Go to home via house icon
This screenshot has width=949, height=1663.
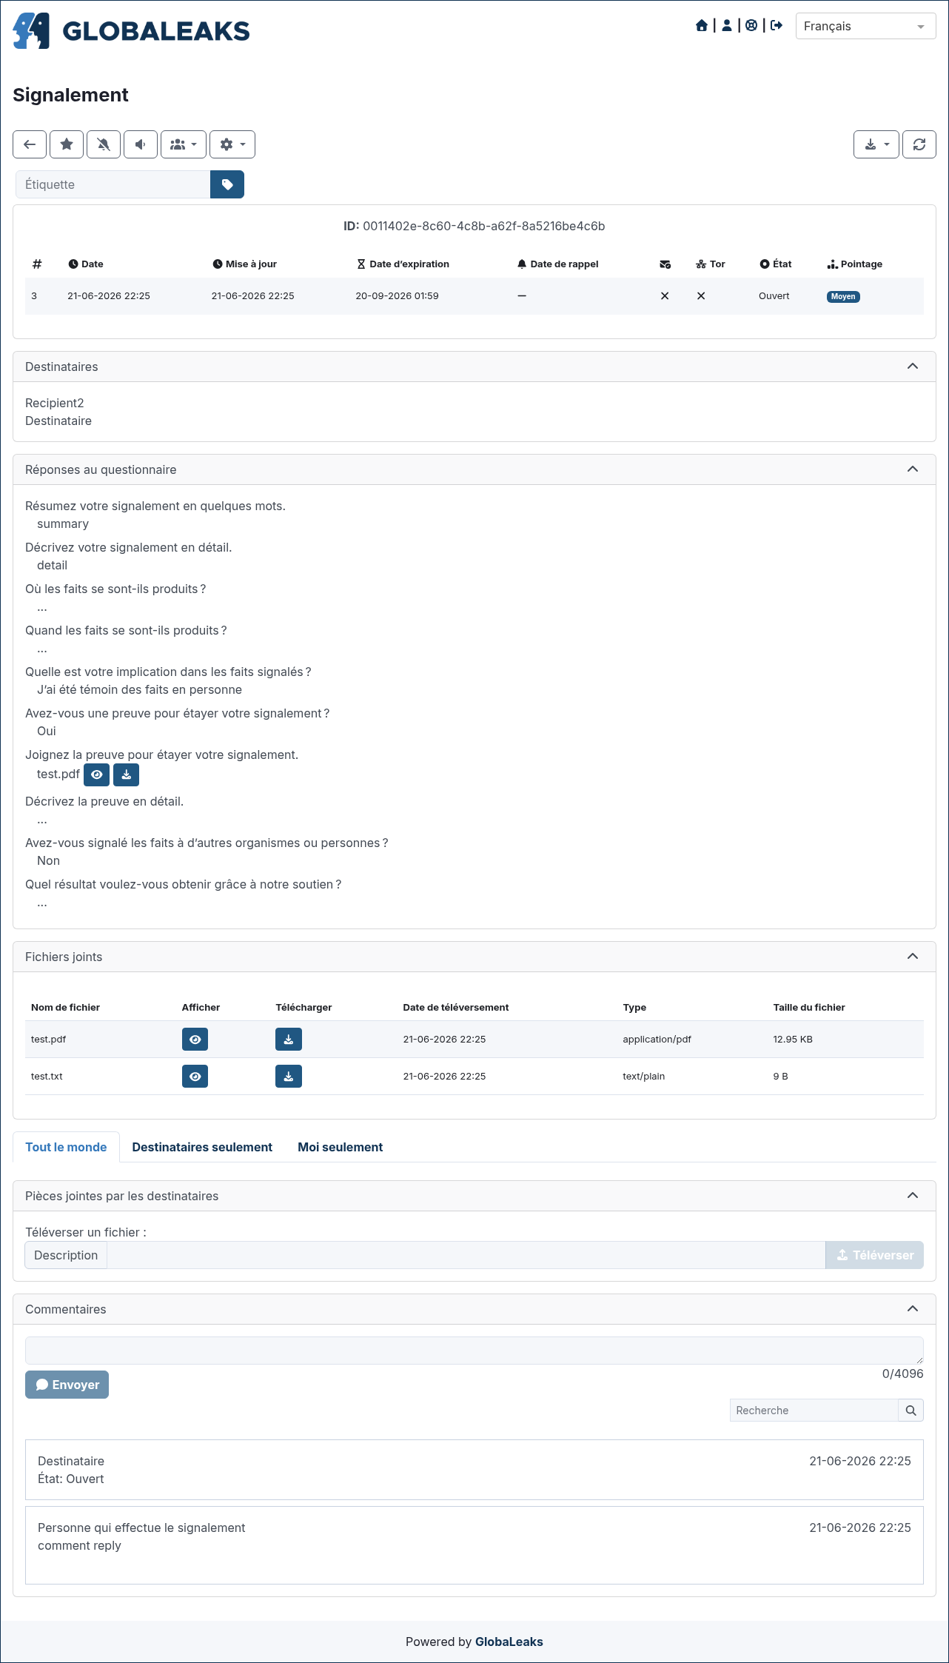point(702,26)
